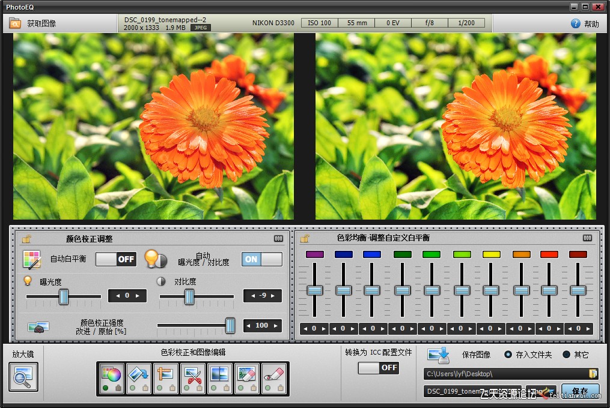
Task: Select the split-view window tool
Action: click(x=220, y=379)
